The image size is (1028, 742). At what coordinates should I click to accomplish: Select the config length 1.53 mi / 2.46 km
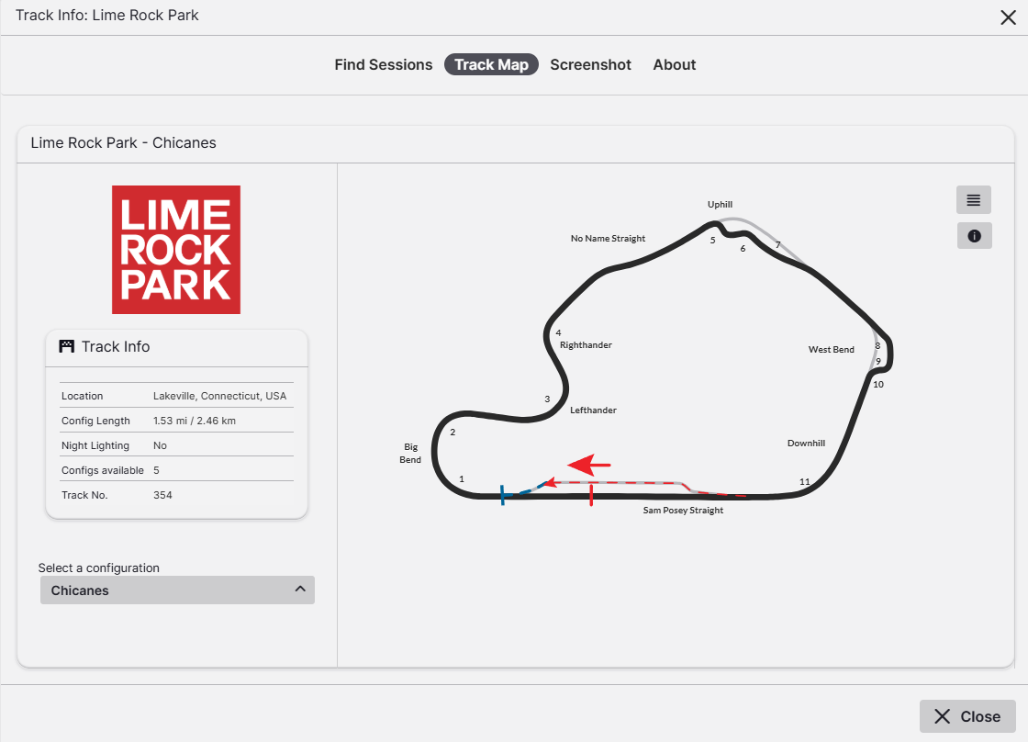coord(195,422)
